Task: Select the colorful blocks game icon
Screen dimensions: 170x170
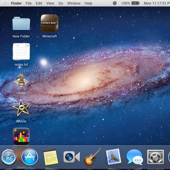Action: point(21,137)
